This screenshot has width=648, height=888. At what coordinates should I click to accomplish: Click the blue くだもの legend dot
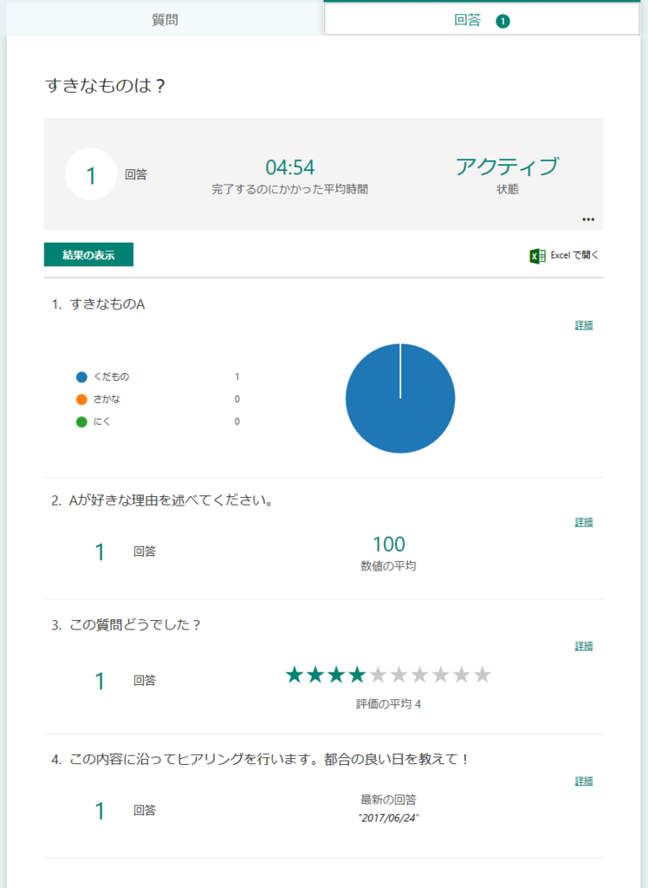(x=81, y=377)
